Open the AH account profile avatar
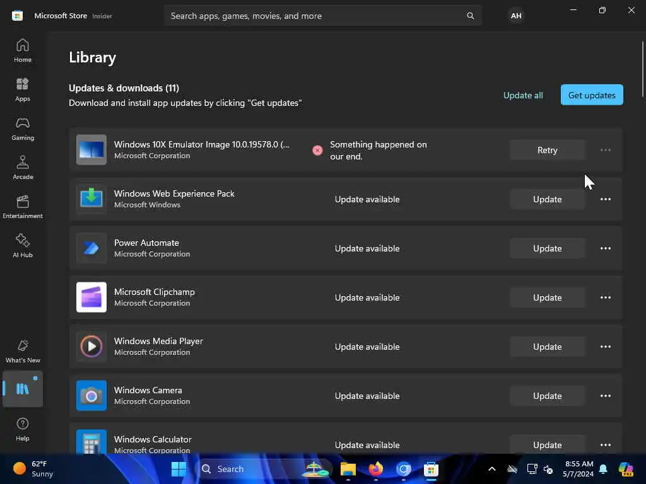The height and width of the screenshot is (484, 646). tap(516, 16)
